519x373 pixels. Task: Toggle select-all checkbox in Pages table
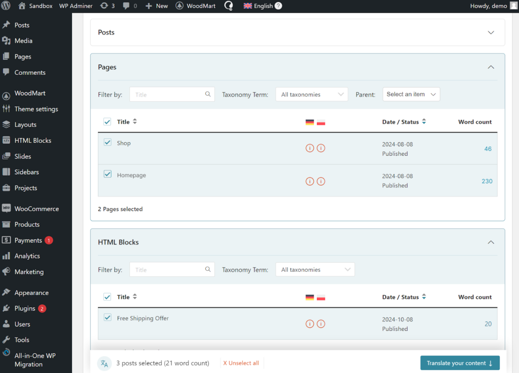(107, 122)
